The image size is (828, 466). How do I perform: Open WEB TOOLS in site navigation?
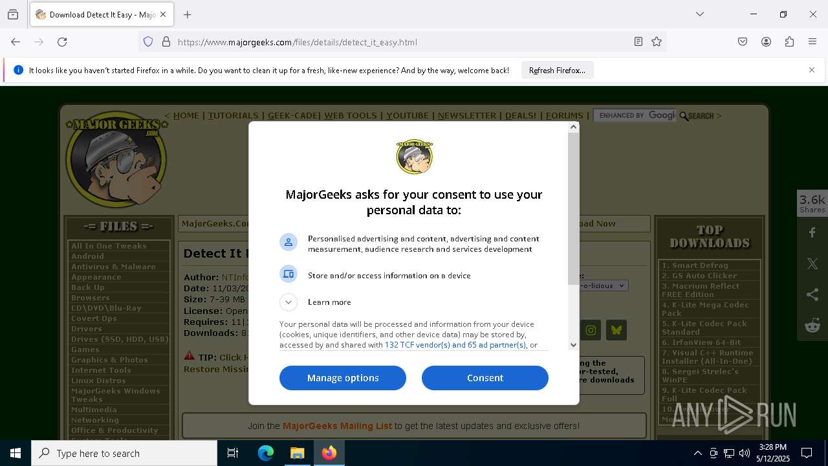click(351, 116)
